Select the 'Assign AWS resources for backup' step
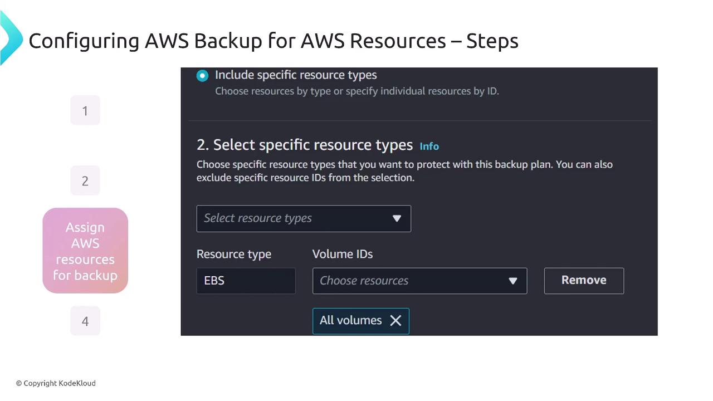The image size is (713, 401). (x=85, y=251)
